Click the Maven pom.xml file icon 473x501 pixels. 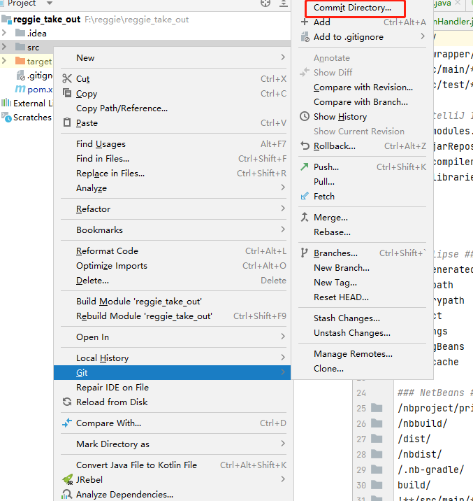coord(20,89)
